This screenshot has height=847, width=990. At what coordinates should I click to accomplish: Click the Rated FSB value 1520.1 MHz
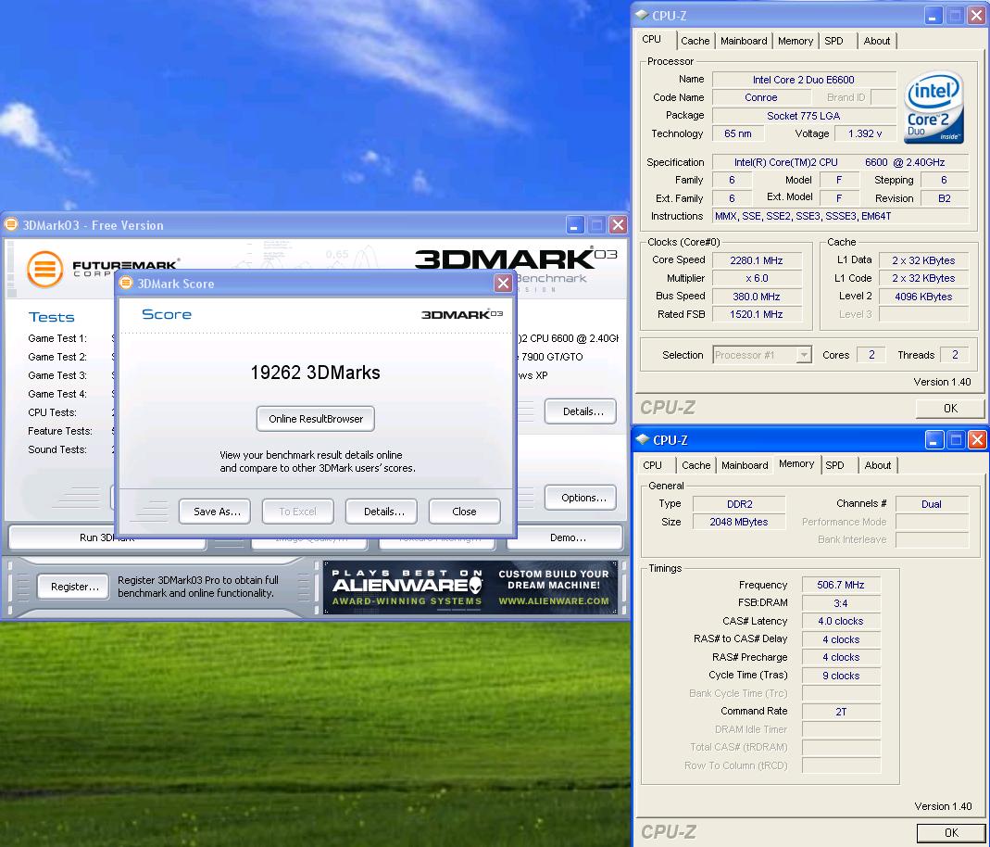pos(757,314)
